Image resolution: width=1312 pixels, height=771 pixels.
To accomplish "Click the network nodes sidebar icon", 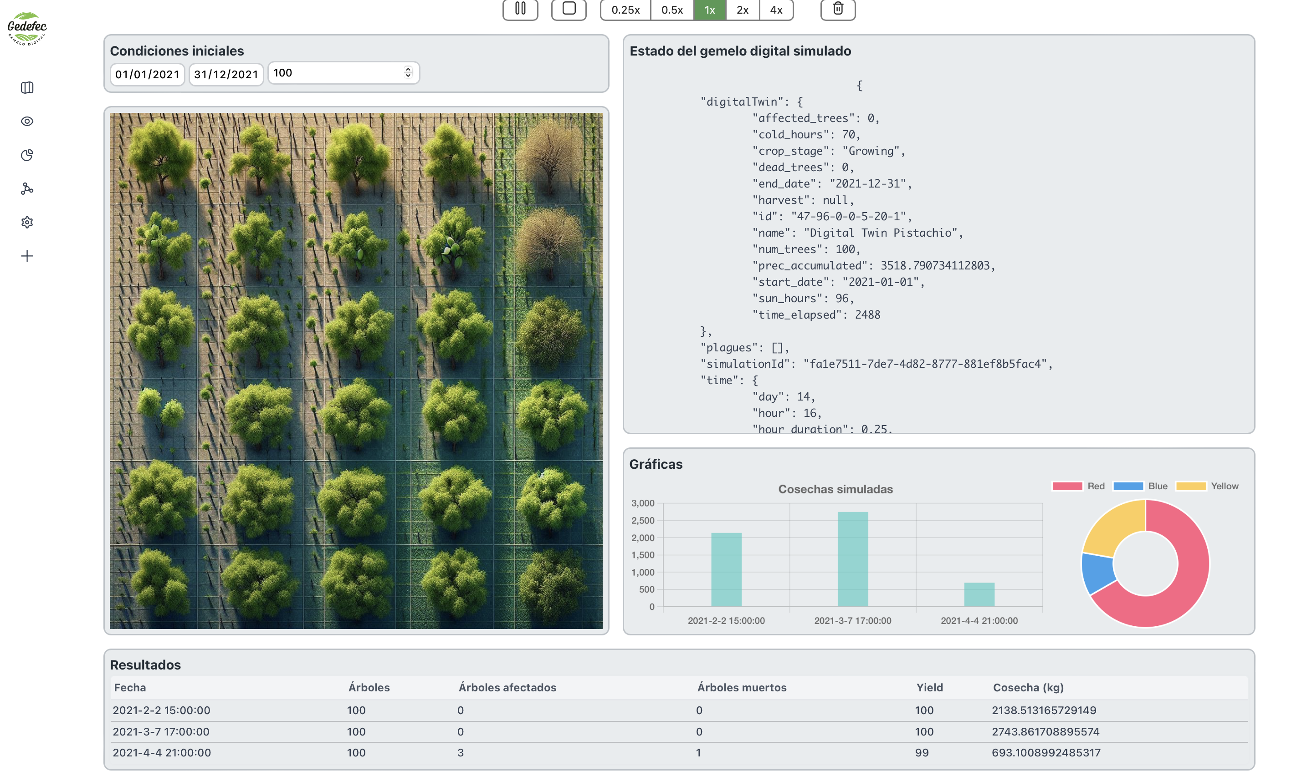I will (27, 189).
